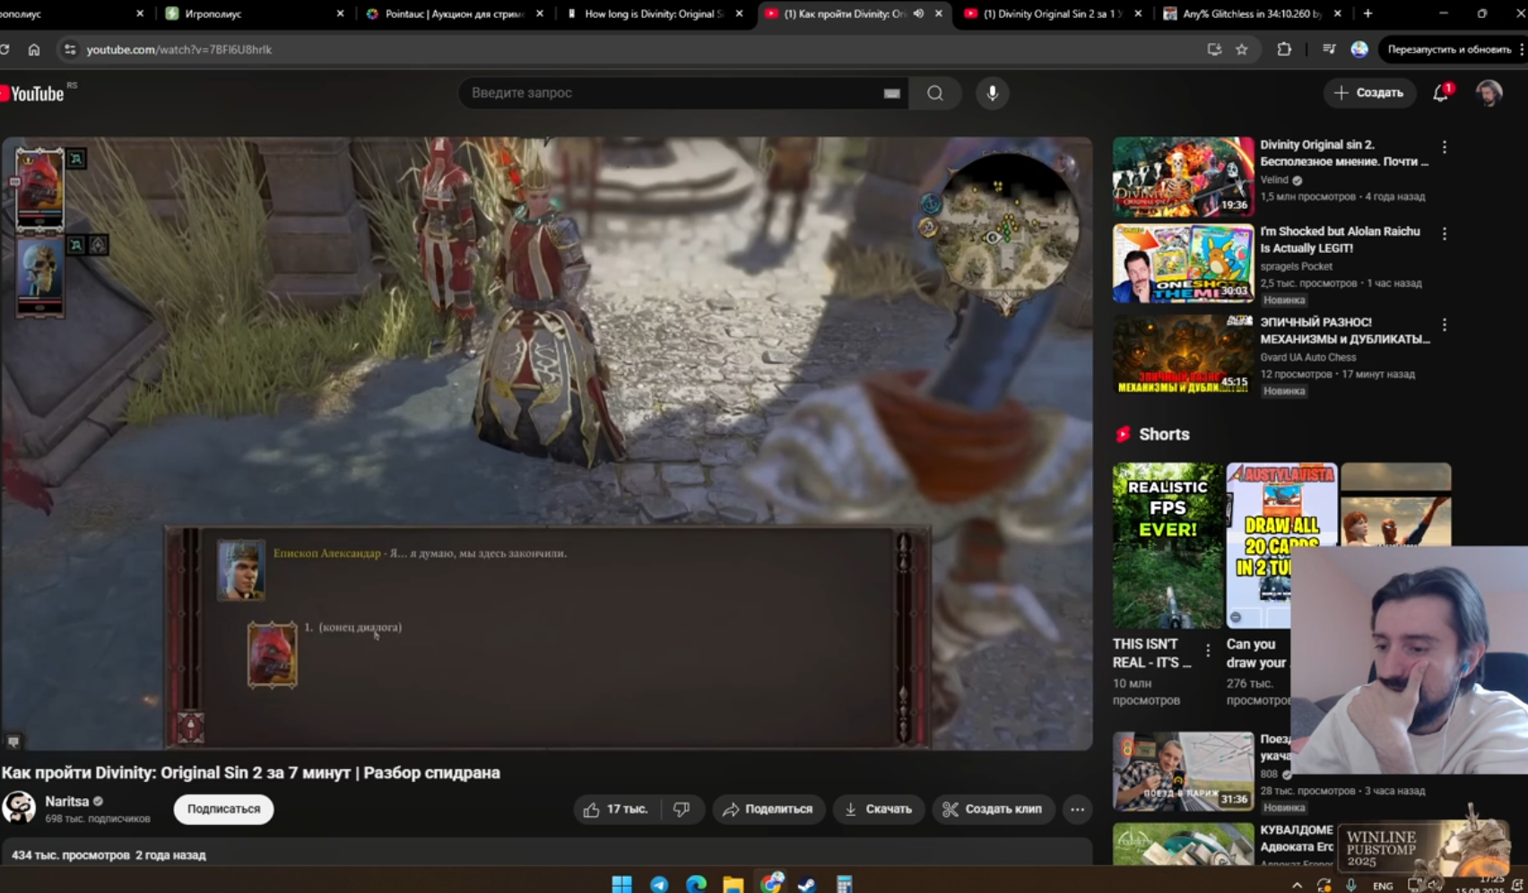Screen dimensions: 1528x893
Task: Open Calculator from the taskbar
Action: pos(844,885)
